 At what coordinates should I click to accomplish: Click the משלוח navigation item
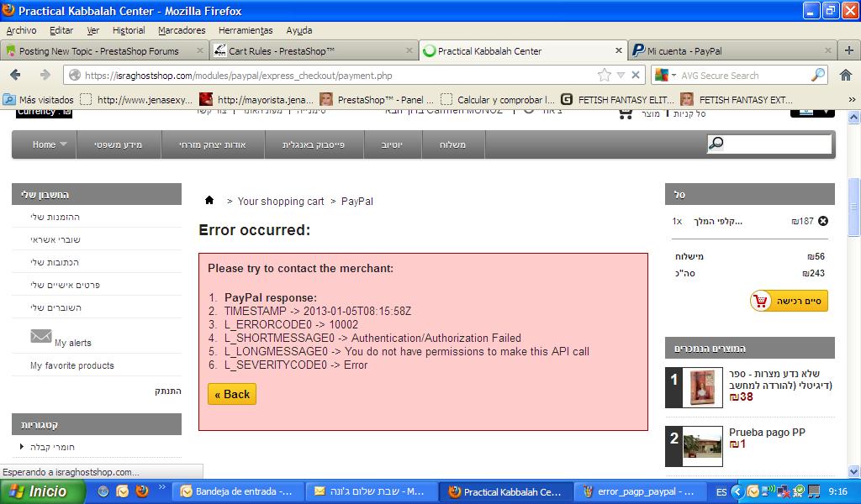click(x=452, y=144)
